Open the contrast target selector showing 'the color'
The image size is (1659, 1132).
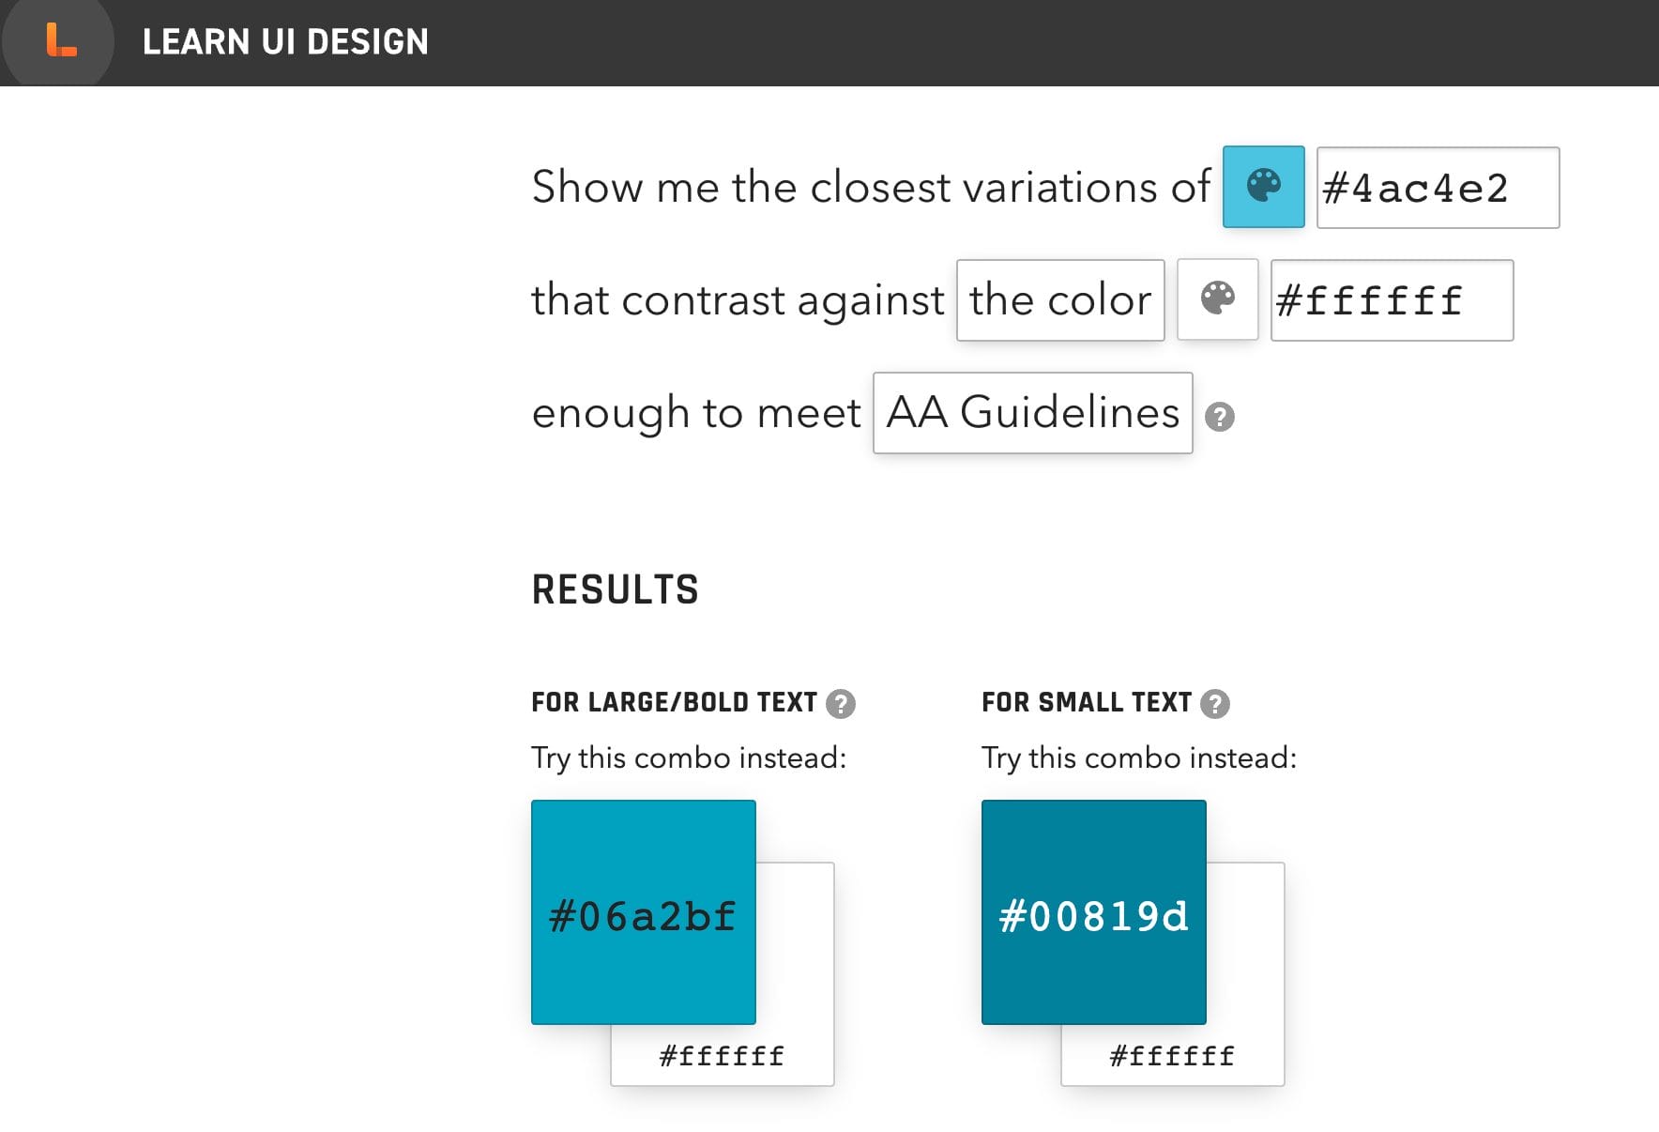point(1059,300)
